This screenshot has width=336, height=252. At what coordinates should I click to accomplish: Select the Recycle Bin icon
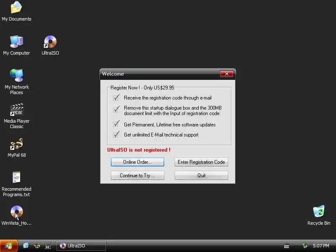[x=319, y=215]
